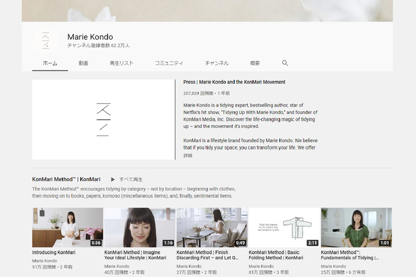Open the 再生リスト tab
This screenshot has width=416, height=277.
click(122, 63)
